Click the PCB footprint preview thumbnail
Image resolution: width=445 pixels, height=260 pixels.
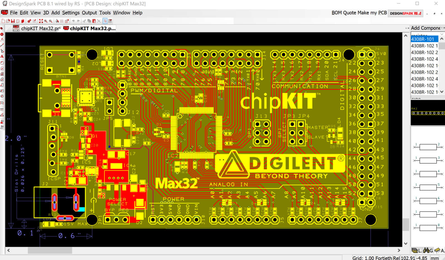tap(428, 113)
